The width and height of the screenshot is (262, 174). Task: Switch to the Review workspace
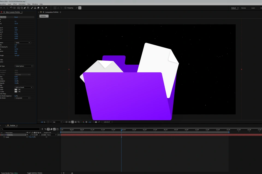[243, 8]
